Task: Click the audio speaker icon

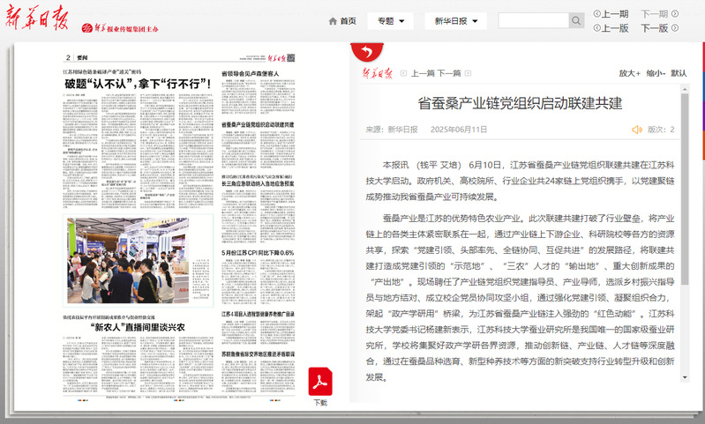Action: [636, 130]
